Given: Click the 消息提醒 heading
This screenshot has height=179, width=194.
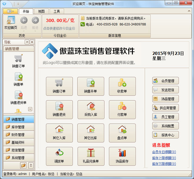Looking at the screenshot, I should tap(161, 145).
